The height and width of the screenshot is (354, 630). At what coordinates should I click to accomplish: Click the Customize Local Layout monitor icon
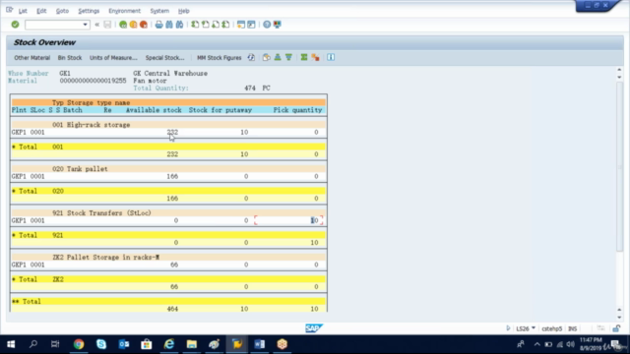pyautogui.click(x=278, y=25)
